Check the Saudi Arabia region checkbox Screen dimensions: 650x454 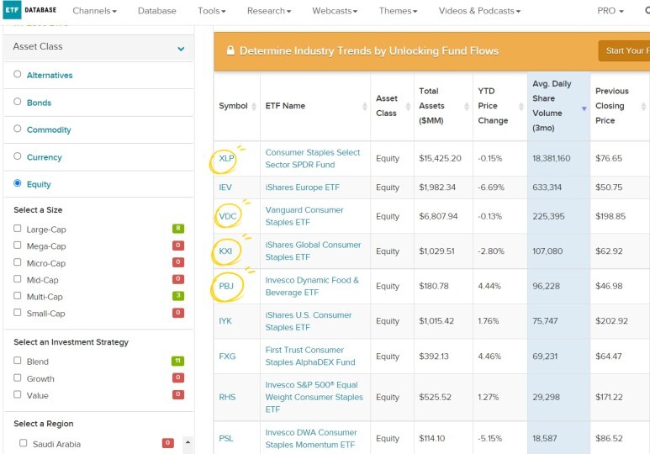pyautogui.click(x=24, y=443)
